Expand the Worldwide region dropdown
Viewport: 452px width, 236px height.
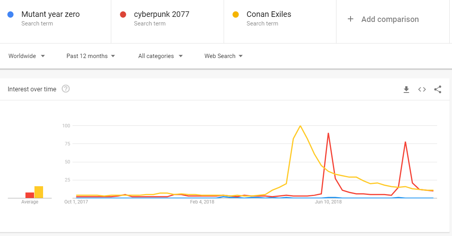[27, 56]
